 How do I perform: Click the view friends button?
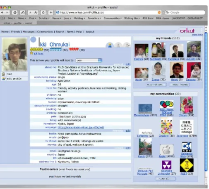pos(179,85)
